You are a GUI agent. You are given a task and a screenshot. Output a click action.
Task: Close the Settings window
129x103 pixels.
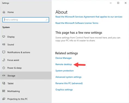pos(125,3)
